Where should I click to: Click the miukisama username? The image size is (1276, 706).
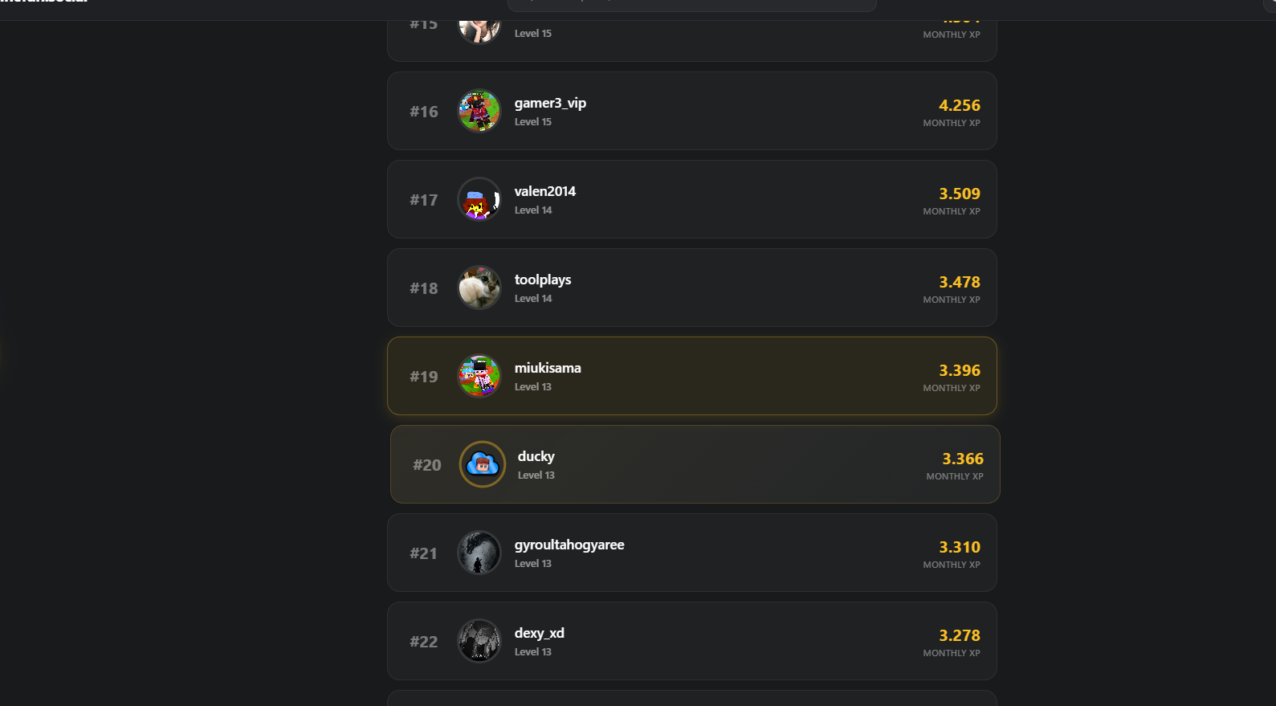[548, 368]
